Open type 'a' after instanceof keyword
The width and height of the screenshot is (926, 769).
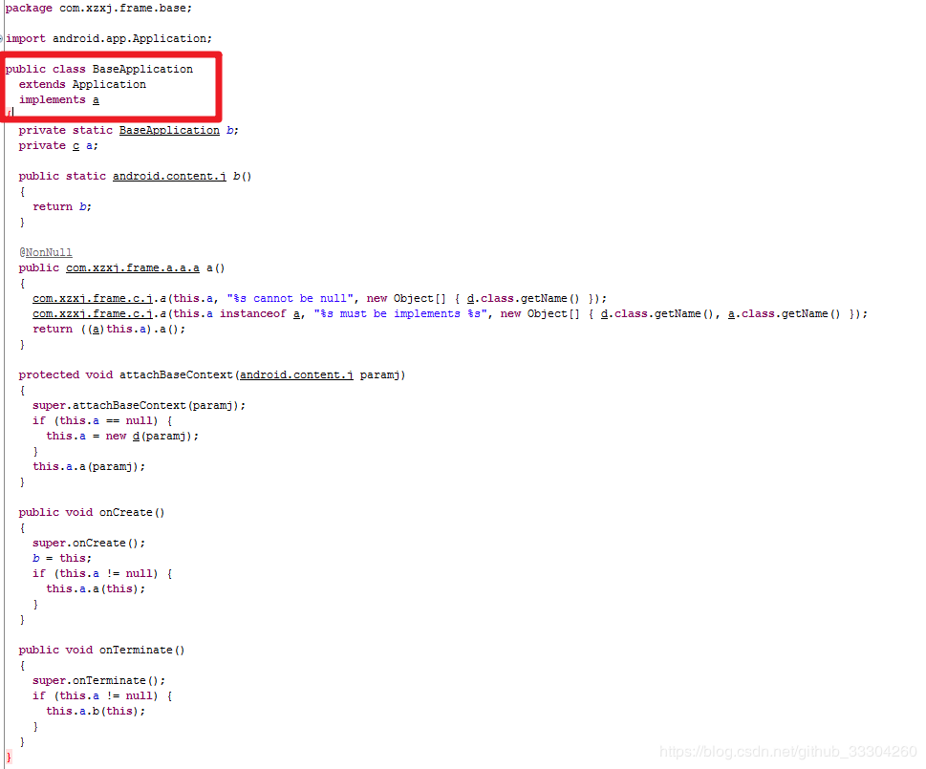296,314
